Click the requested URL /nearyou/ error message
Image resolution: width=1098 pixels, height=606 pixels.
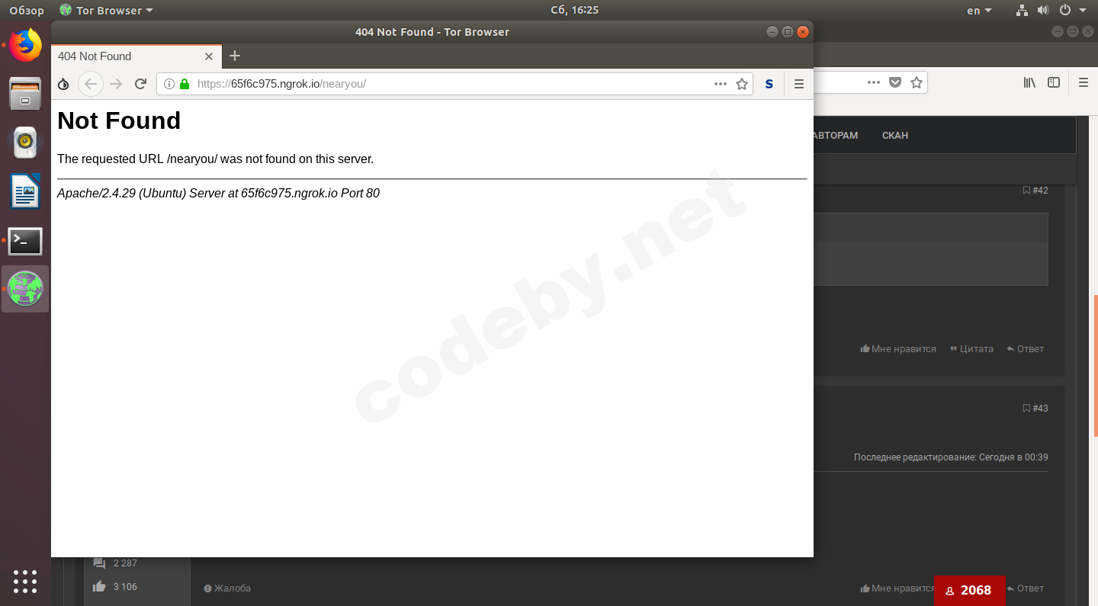click(215, 159)
